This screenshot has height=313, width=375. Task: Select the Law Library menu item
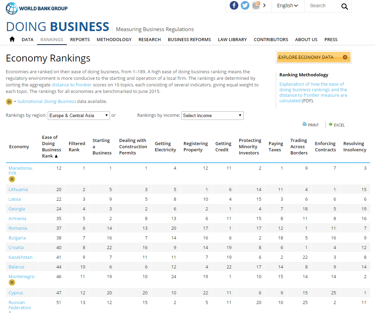click(x=232, y=39)
